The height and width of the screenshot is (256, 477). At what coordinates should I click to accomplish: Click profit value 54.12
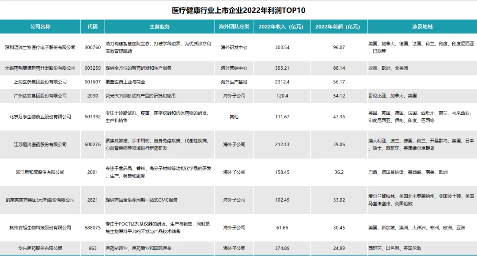(x=339, y=96)
